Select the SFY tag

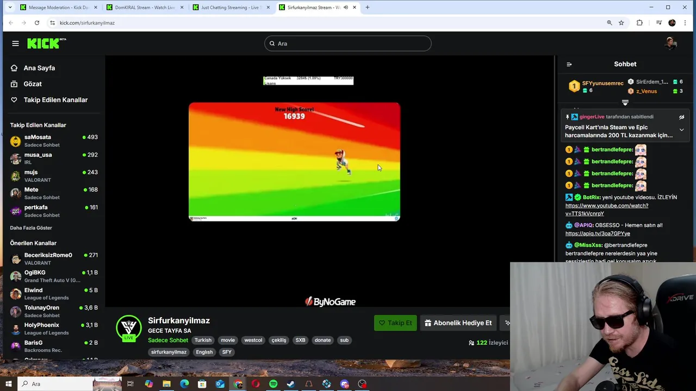point(227,352)
